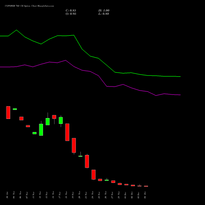Click the green line at its highest peak

tap(16, 30)
